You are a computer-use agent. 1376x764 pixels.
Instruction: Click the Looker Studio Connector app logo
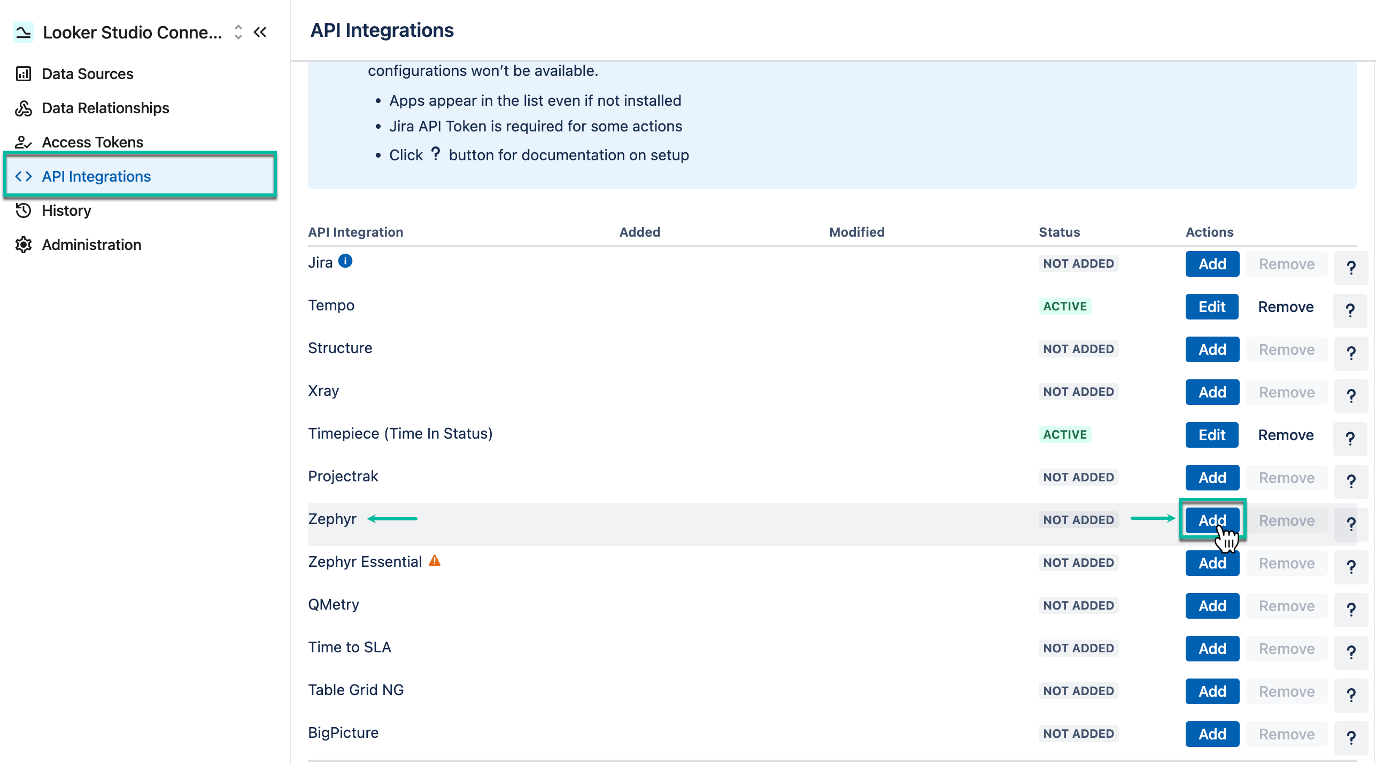pyautogui.click(x=23, y=32)
